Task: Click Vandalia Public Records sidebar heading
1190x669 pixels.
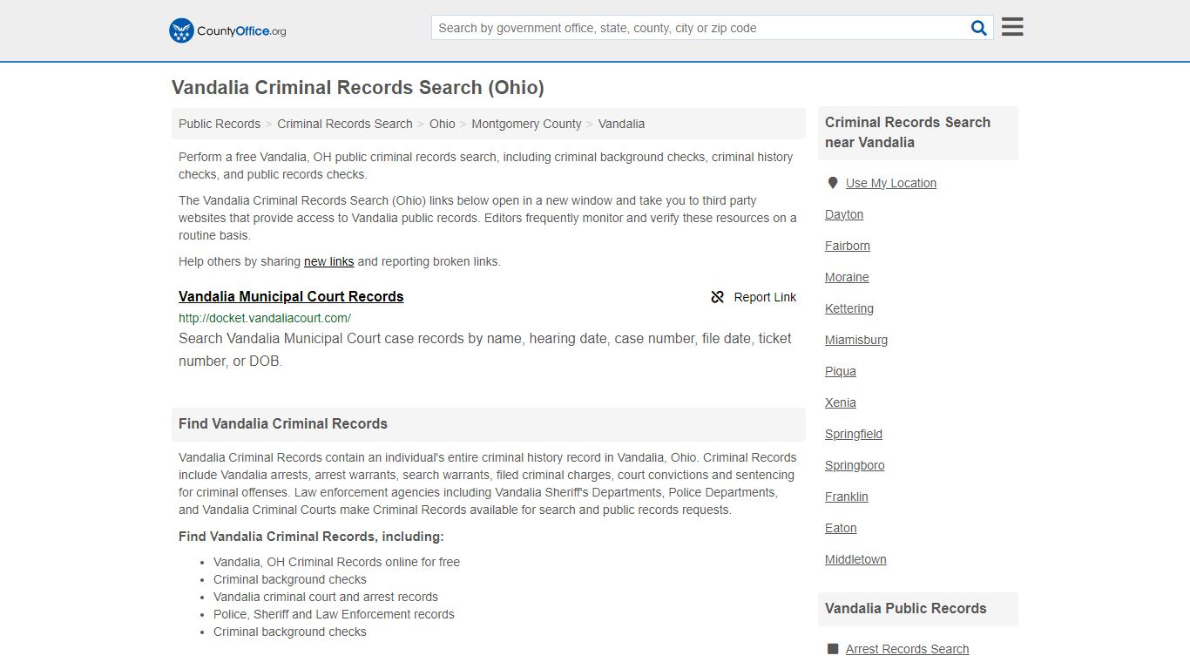Action: tap(906, 608)
